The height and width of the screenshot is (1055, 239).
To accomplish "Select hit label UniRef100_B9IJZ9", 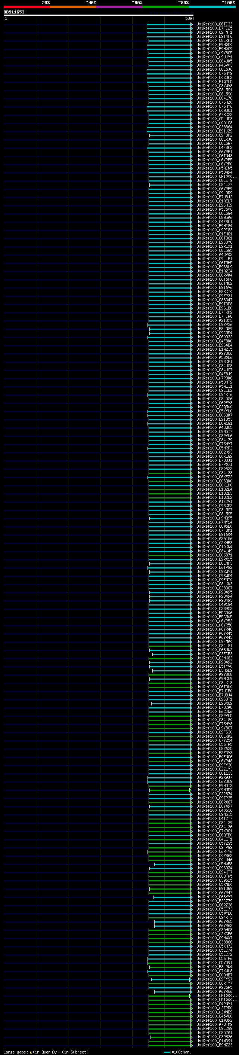I will pos(214,131).
